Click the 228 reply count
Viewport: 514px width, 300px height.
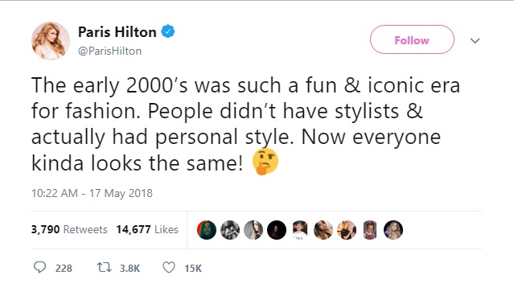[x=64, y=269]
